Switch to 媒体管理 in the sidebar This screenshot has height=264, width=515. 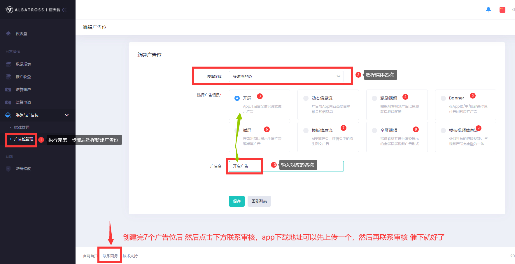(x=22, y=127)
